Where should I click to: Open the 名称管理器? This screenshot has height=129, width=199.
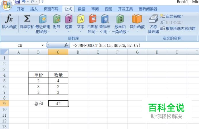(x=153, y=24)
